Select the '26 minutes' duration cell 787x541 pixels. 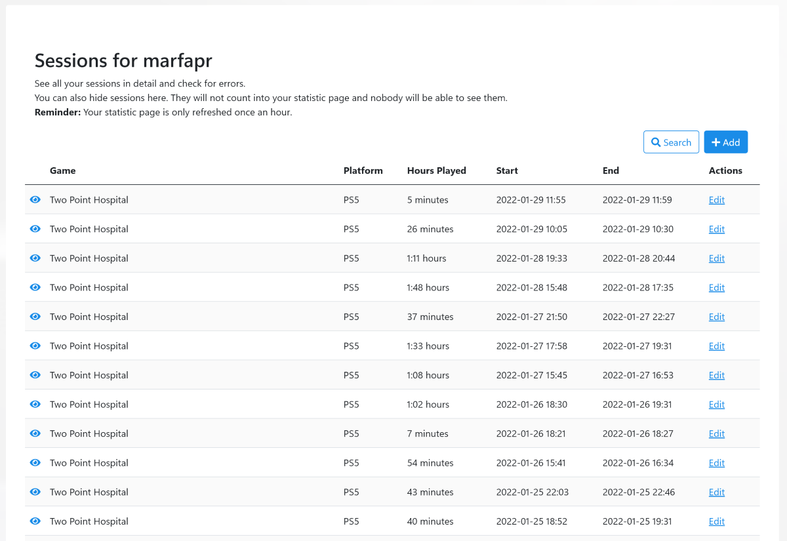430,229
